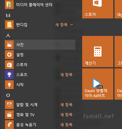Click the 미디어 플레이어 센터 label

(34, 5)
